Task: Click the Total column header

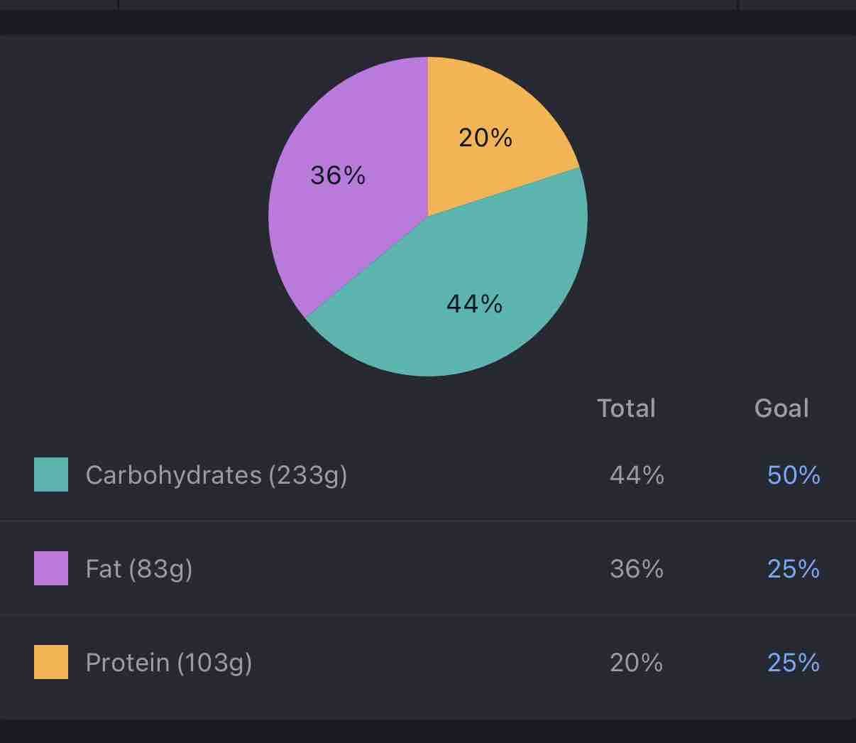Action: click(x=626, y=408)
